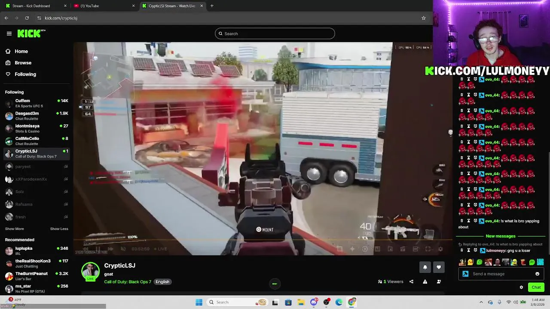
Task: Jump to LIVE in player
Action: pos(161,249)
